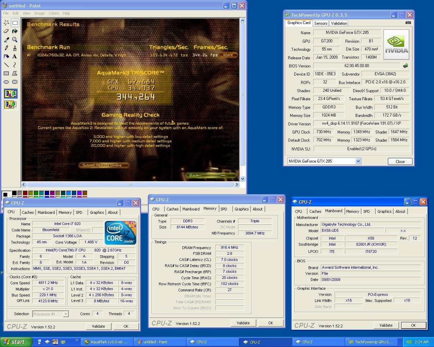Image resolution: width=434 pixels, height=347 pixels.
Task: Open the Image menu in Paint
Action: pyautogui.click(x=39, y=13)
